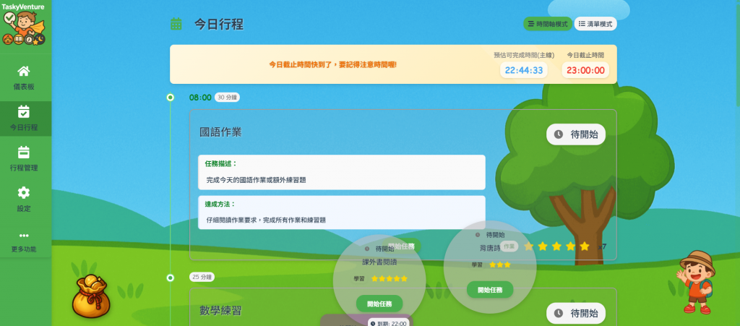
Task: Switch to 清單模式 list view
Action: pos(595,24)
